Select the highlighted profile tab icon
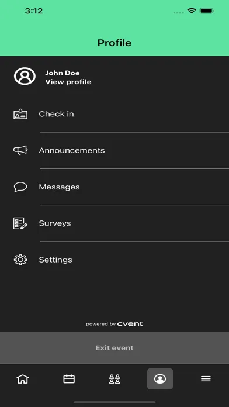 pos(160,379)
